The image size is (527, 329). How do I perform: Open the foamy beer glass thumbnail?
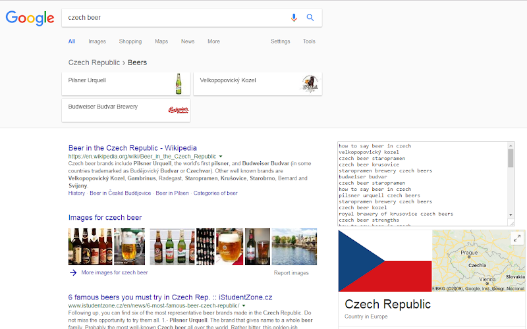coord(229,247)
